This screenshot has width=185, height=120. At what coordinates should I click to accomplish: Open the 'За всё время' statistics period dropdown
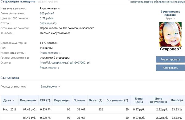[50, 87]
